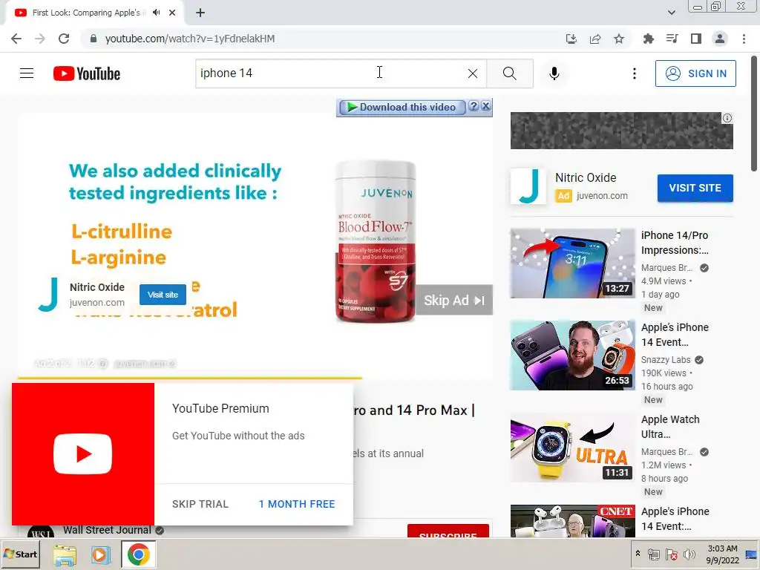Click SKIP TRIAL in the Premium popup
Image resolution: width=760 pixels, height=570 pixels.
point(200,504)
